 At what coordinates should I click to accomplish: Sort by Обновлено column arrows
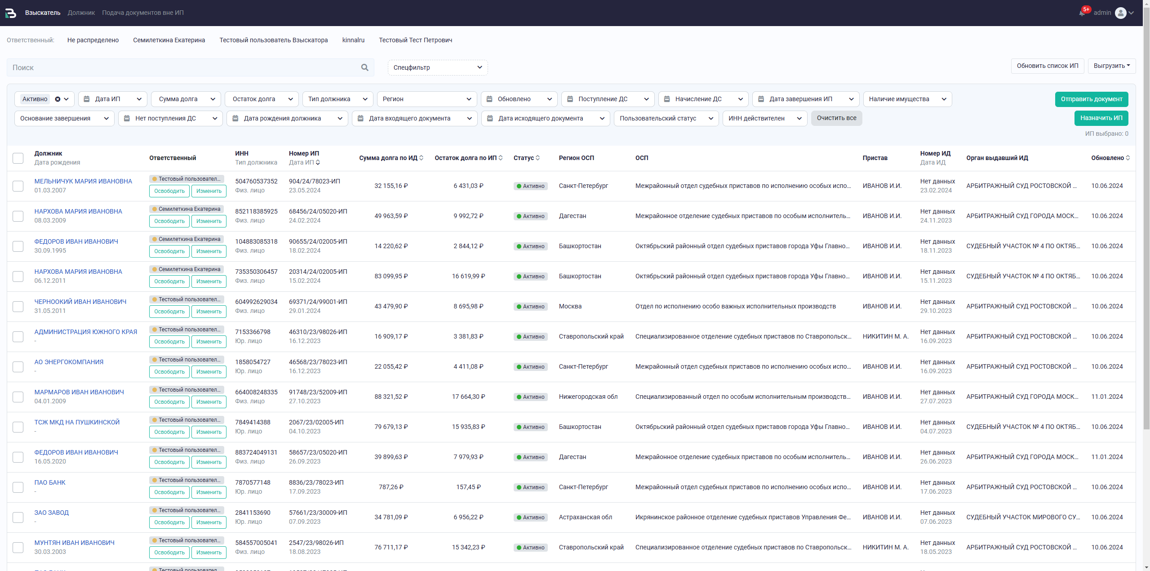1128,158
